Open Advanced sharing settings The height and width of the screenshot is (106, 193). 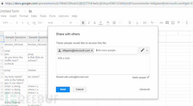145,89
